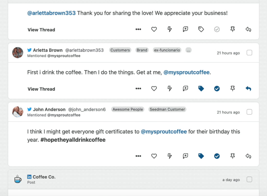Image resolution: width=267 pixels, height=196 pixels.
Task: Check the box beside the Coffee Co. post
Action: point(249,179)
